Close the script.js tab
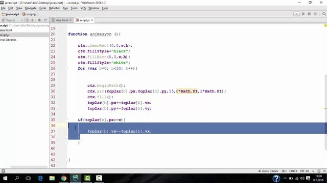 [92, 20]
